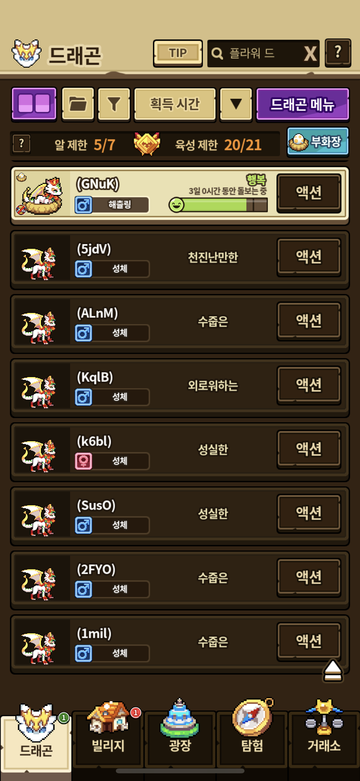The height and width of the screenshot is (781, 360).
Task: Click the scroll-to-top eject arrow icon
Action: point(333,671)
